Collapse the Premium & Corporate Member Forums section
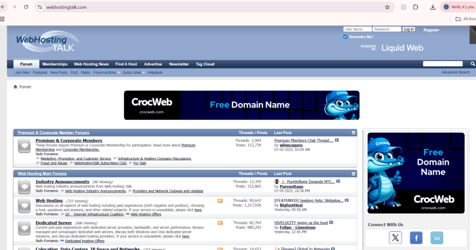This screenshot has height=250, width=476. point(353,132)
